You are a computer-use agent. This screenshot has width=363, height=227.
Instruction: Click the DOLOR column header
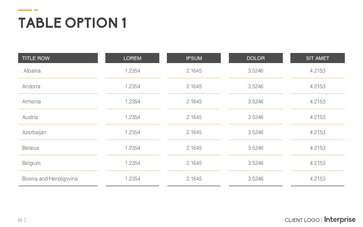(256, 59)
